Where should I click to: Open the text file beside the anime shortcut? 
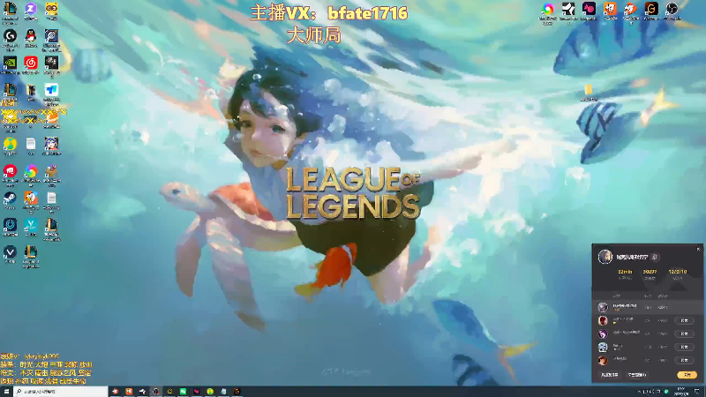tap(31, 144)
